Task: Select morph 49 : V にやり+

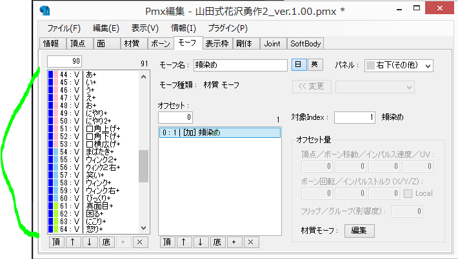Action: click(x=94, y=113)
